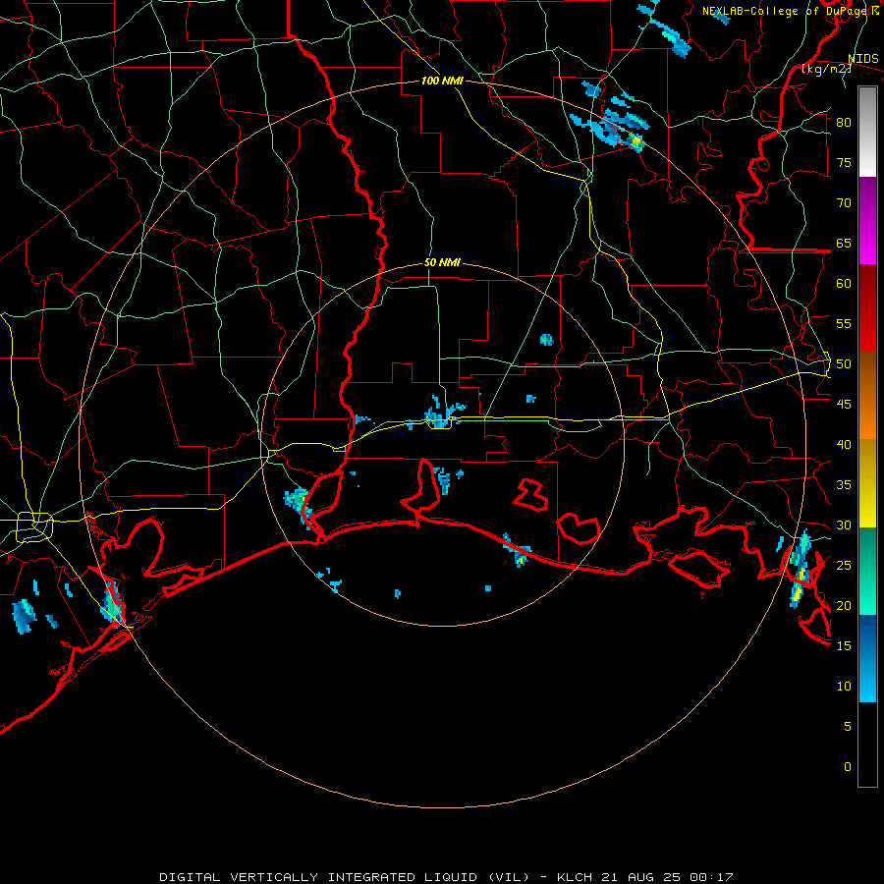The image size is (884, 884).
Task: Click "DIGITAL VERTICALLY INTEGRATED LIQUID" in the caption
Action: pyautogui.click(x=318, y=877)
